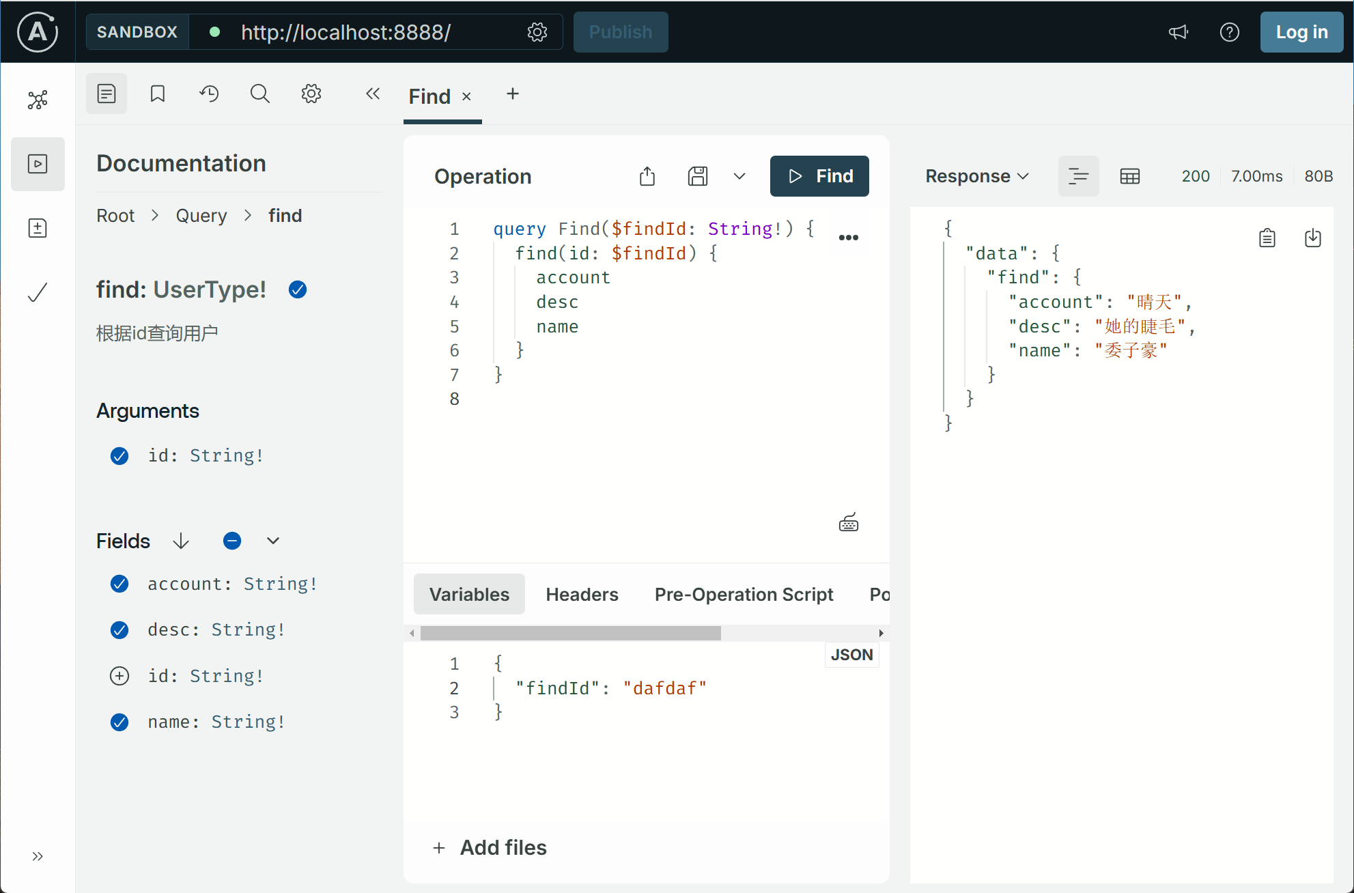Click the "dafdaf" variable value
1354x893 pixels.
(x=664, y=688)
